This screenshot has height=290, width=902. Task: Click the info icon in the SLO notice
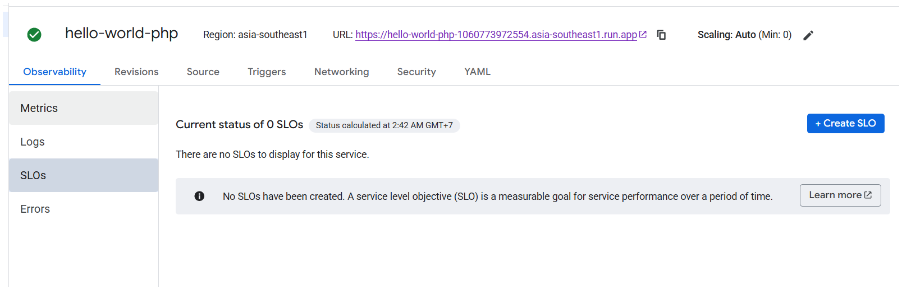coord(199,196)
